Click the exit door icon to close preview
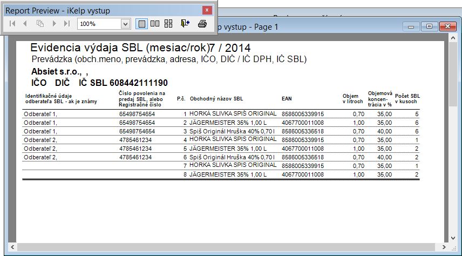This screenshot has width=462, height=256. pyautogui.click(x=185, y=24)
